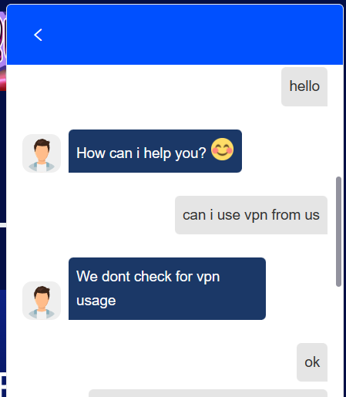Click the "How can i help you?" message
Screen dimensions: 346x397
[155, 151]
